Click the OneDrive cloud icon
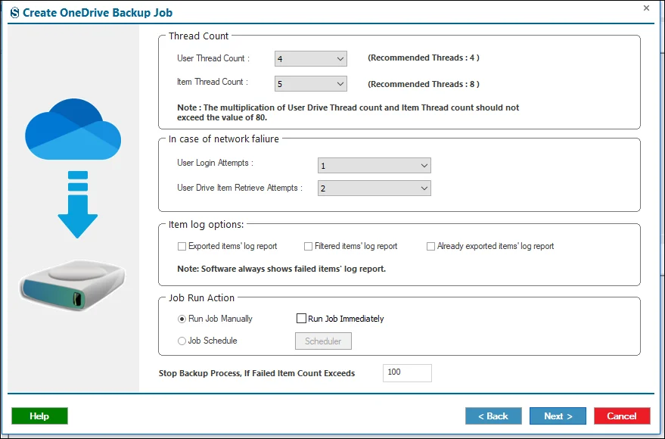The image size is (665, 439). pyautogui.click(x=73, y=129)
